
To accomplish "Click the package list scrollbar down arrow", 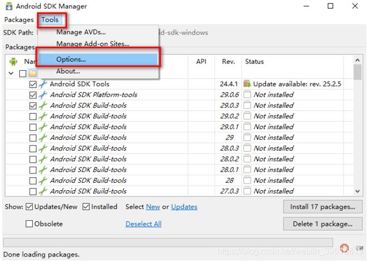I will (x=357, y=191).
